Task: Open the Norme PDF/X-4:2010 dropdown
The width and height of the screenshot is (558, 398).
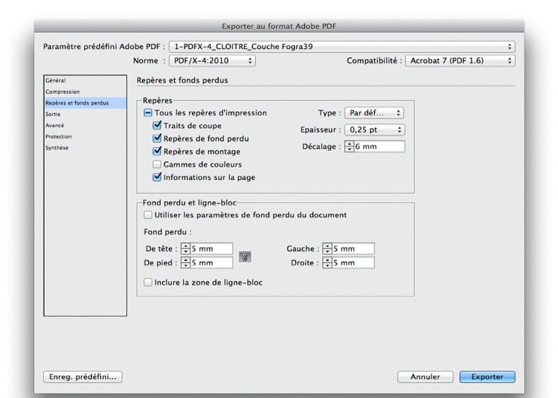Action: click(212, 60)
